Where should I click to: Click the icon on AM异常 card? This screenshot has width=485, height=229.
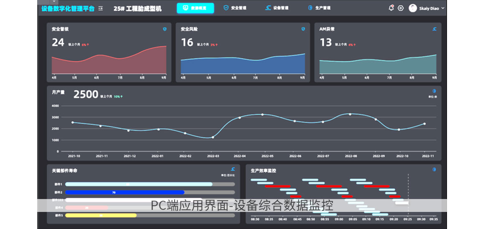(x=434, y=29)
